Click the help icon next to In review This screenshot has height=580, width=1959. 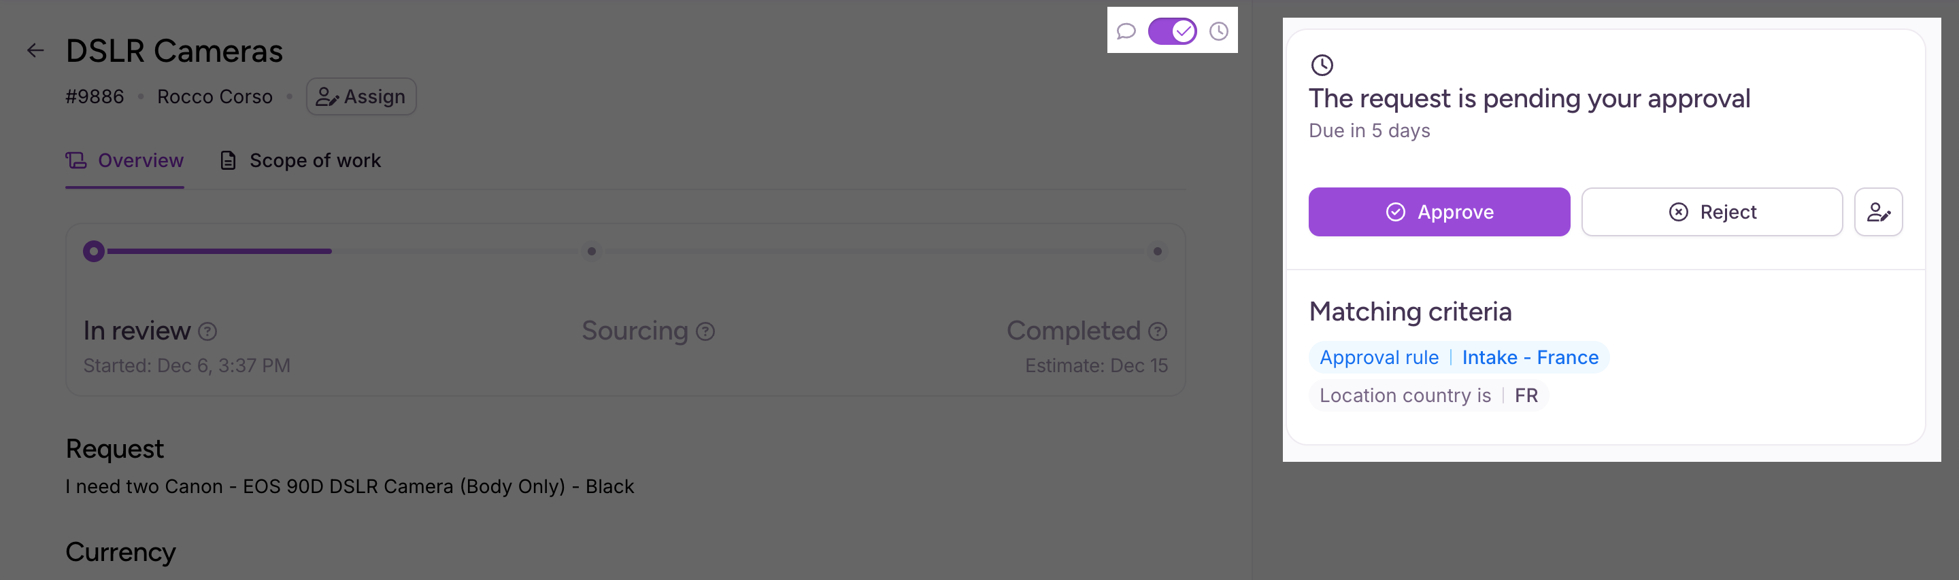207,331
